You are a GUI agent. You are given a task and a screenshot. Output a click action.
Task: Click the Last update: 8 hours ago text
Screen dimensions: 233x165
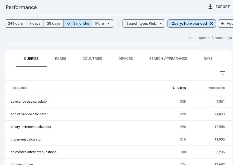[210, 38]
